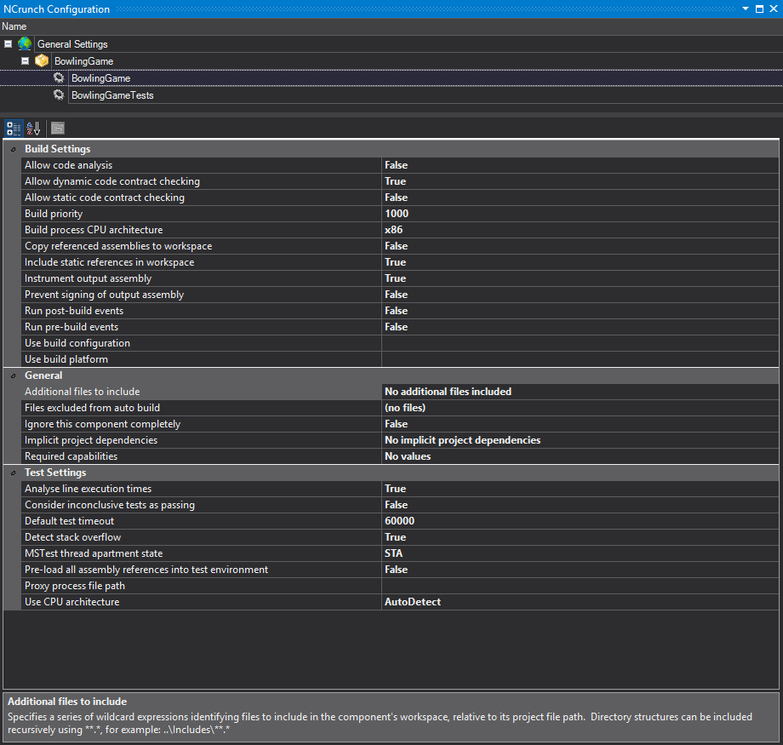Collapse the Build Settings category
The height and width of the screenshot is (745, 783).
pos(13,149)
